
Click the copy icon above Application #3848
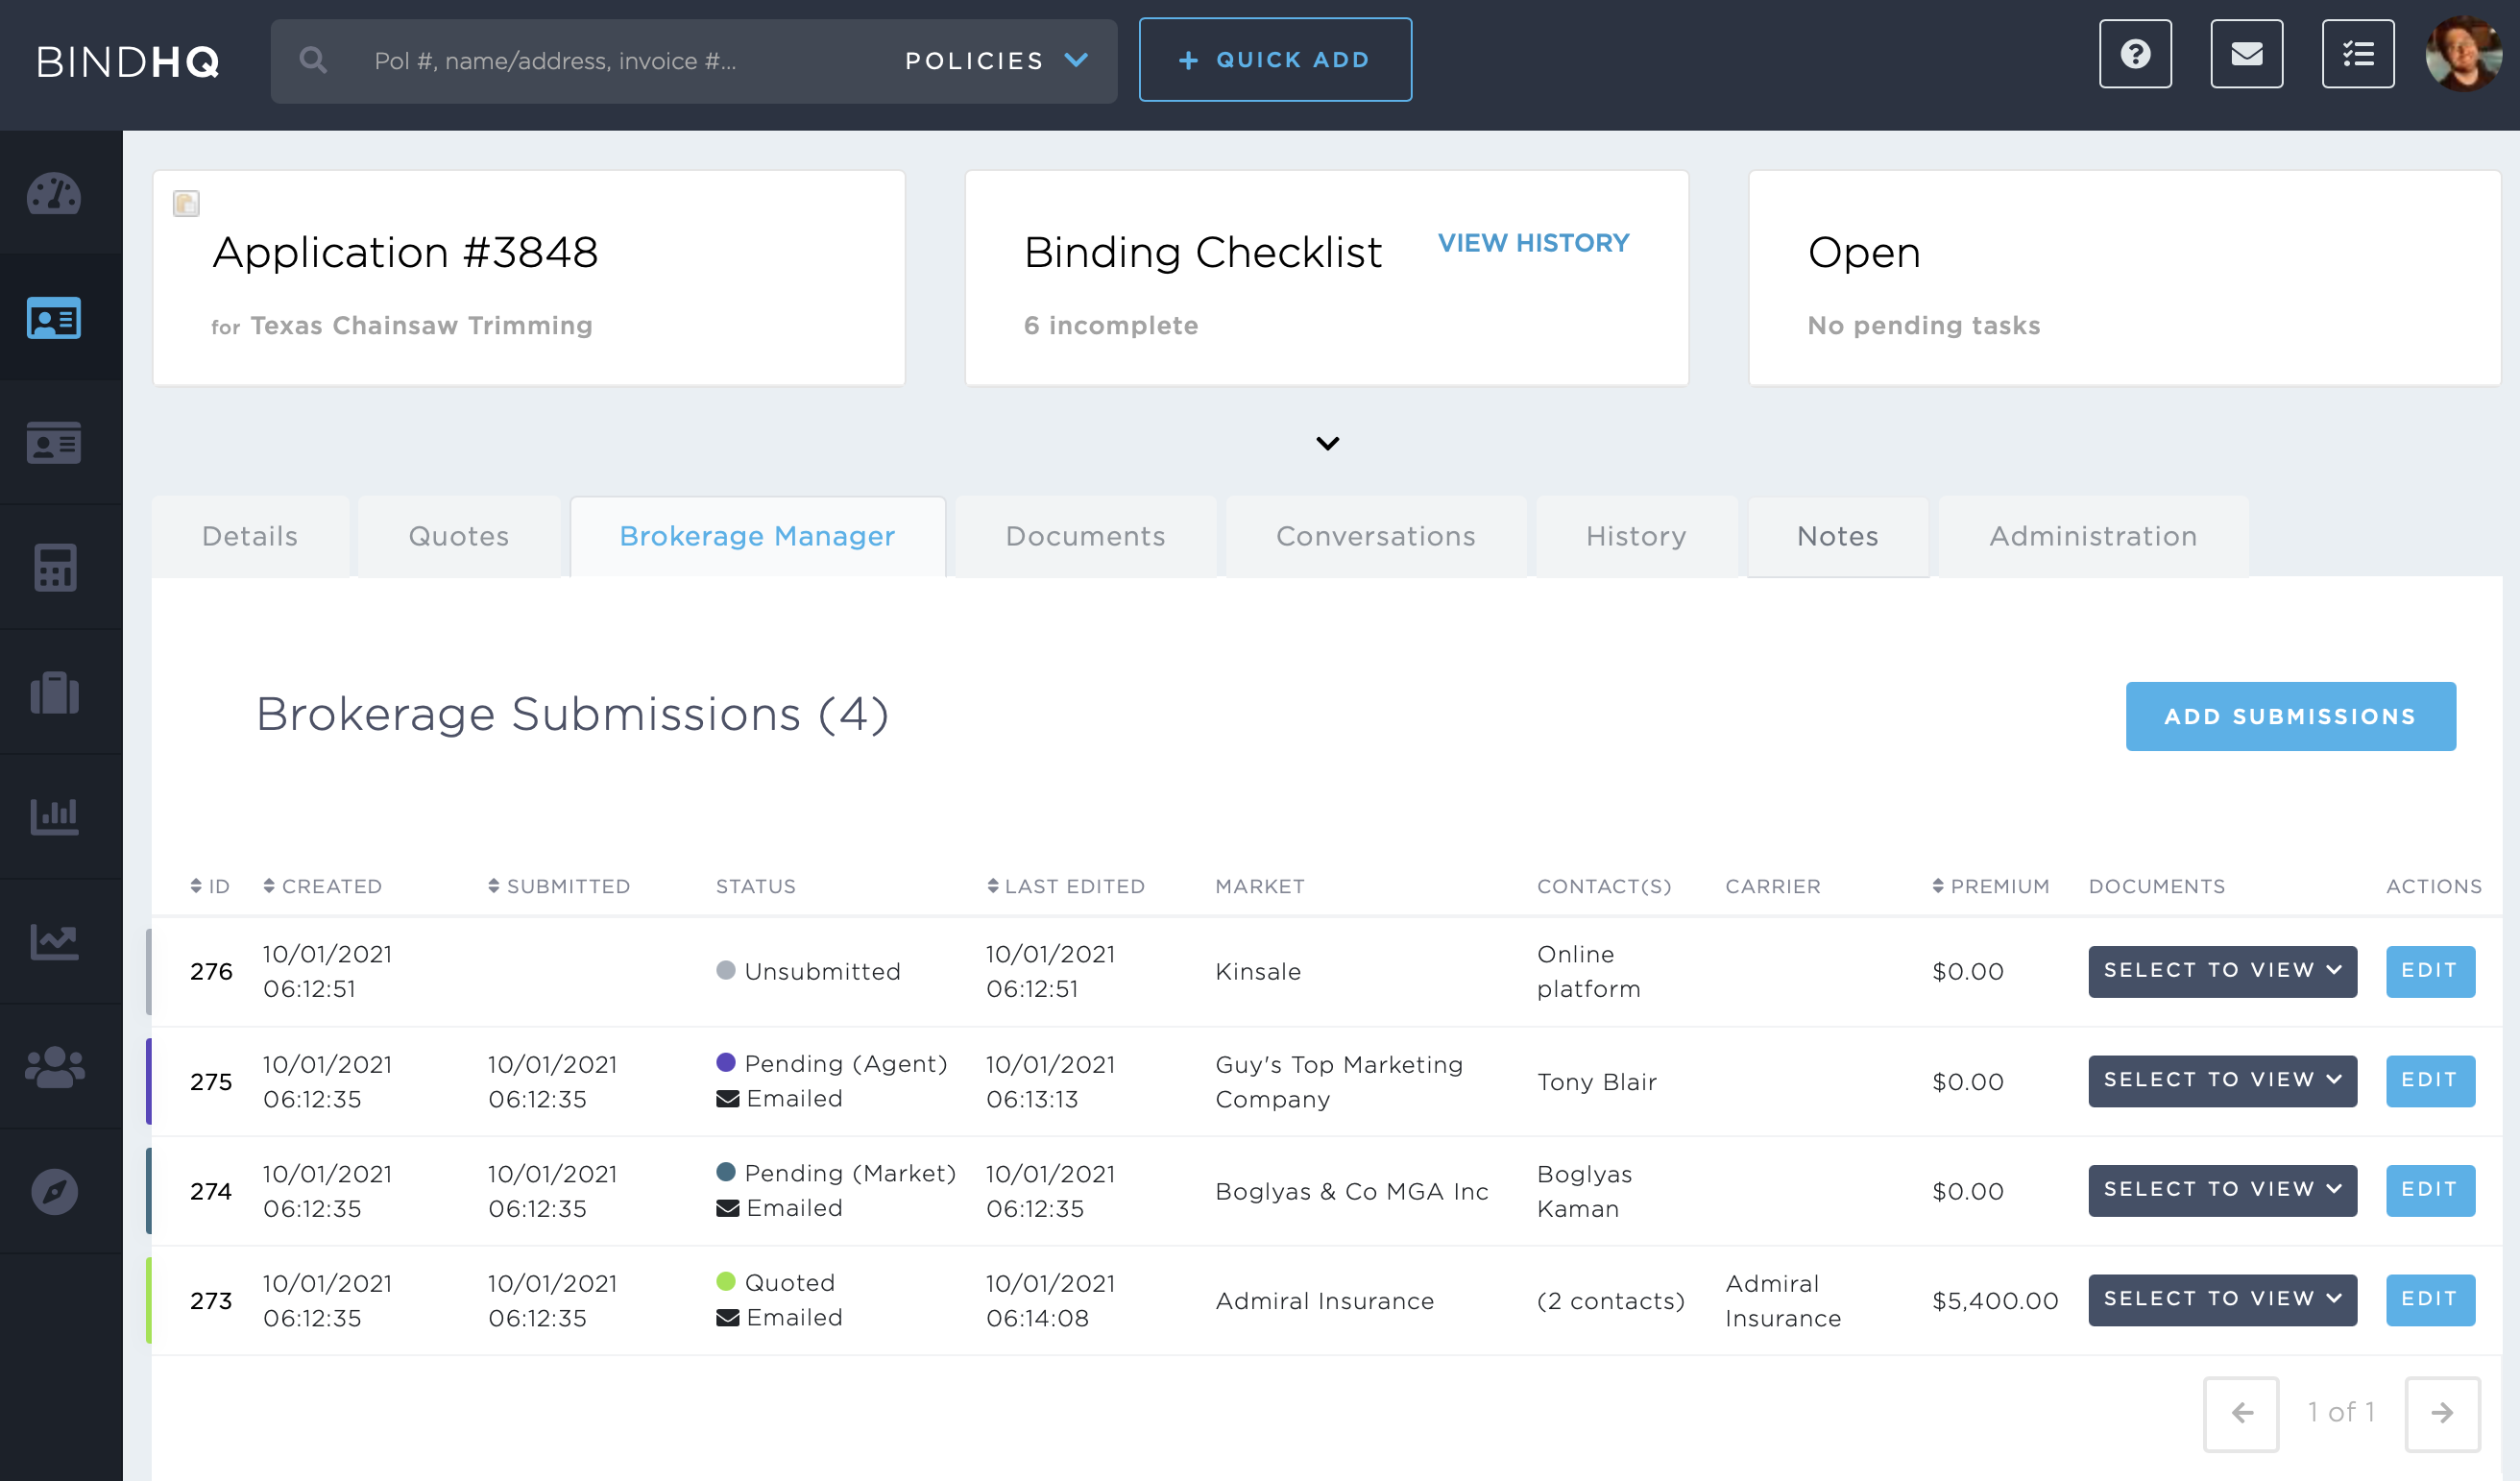(186, 204)
